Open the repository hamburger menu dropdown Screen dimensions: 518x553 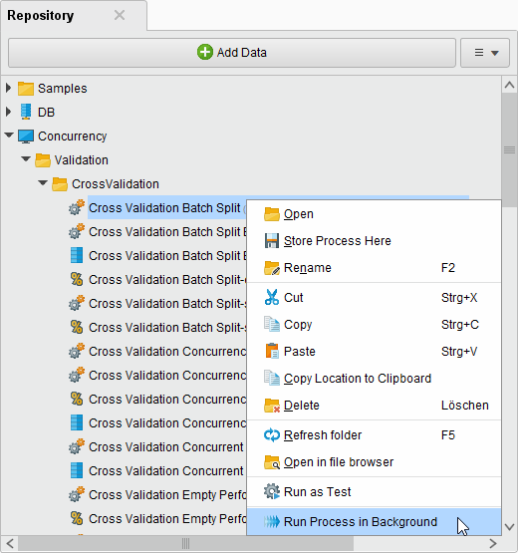coord(485,53)
